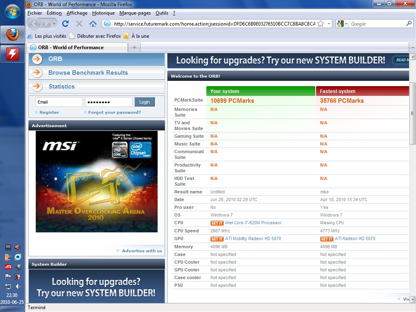
Task: Click GET IT badge beside ATI Radeon HD 5870
Action: click(x=327, y=239)
